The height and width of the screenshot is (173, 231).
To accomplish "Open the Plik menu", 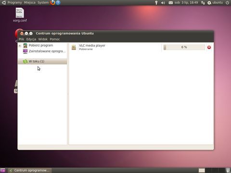I will (x=21, y=39).
